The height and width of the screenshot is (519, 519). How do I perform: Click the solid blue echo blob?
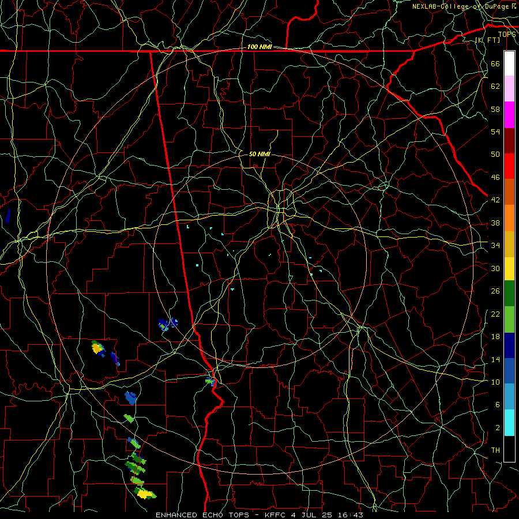click(131, 398)
